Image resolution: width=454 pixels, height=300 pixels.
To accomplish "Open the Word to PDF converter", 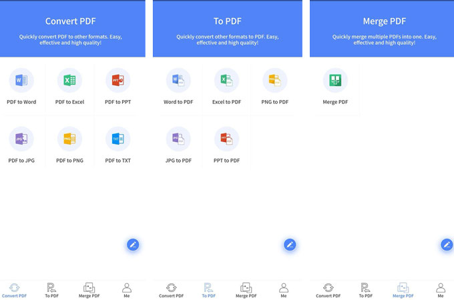I will click(x=178, y=81).
